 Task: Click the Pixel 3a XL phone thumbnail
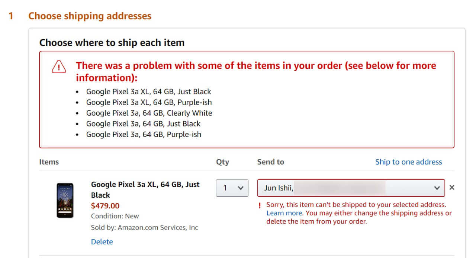coord(65,200)
